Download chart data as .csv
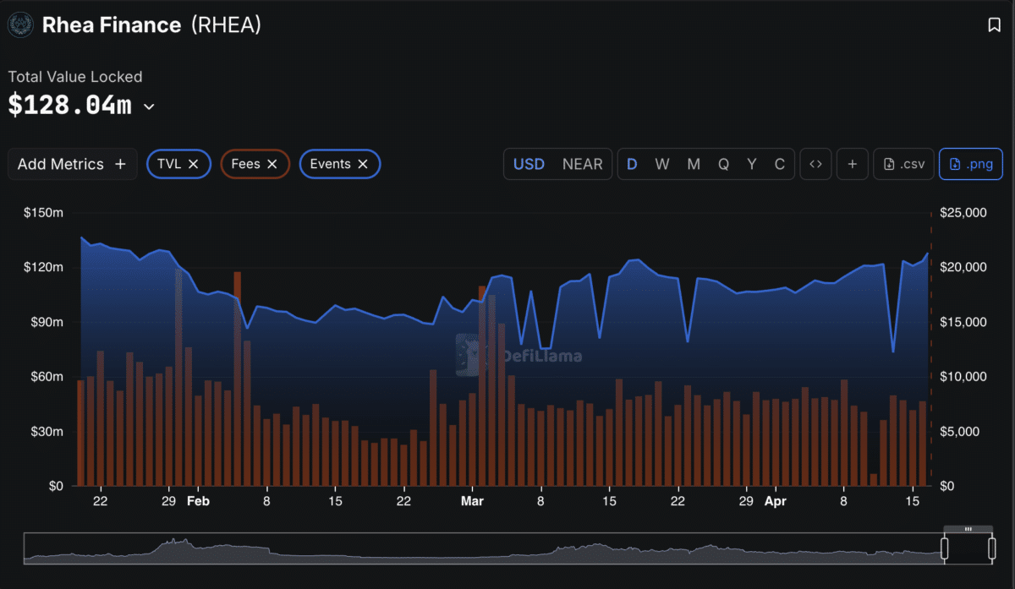This screenshot has width=1015, height=589. pyautogui.click(x=904, y=164)
